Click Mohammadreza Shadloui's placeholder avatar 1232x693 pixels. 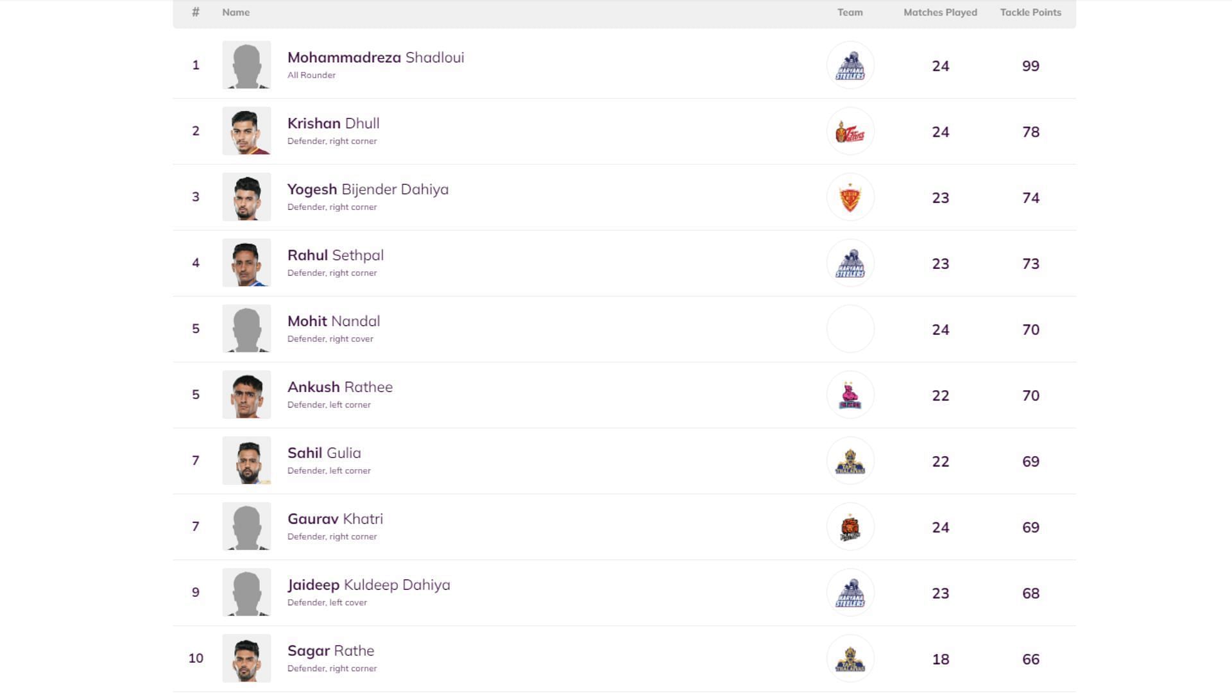246,65
